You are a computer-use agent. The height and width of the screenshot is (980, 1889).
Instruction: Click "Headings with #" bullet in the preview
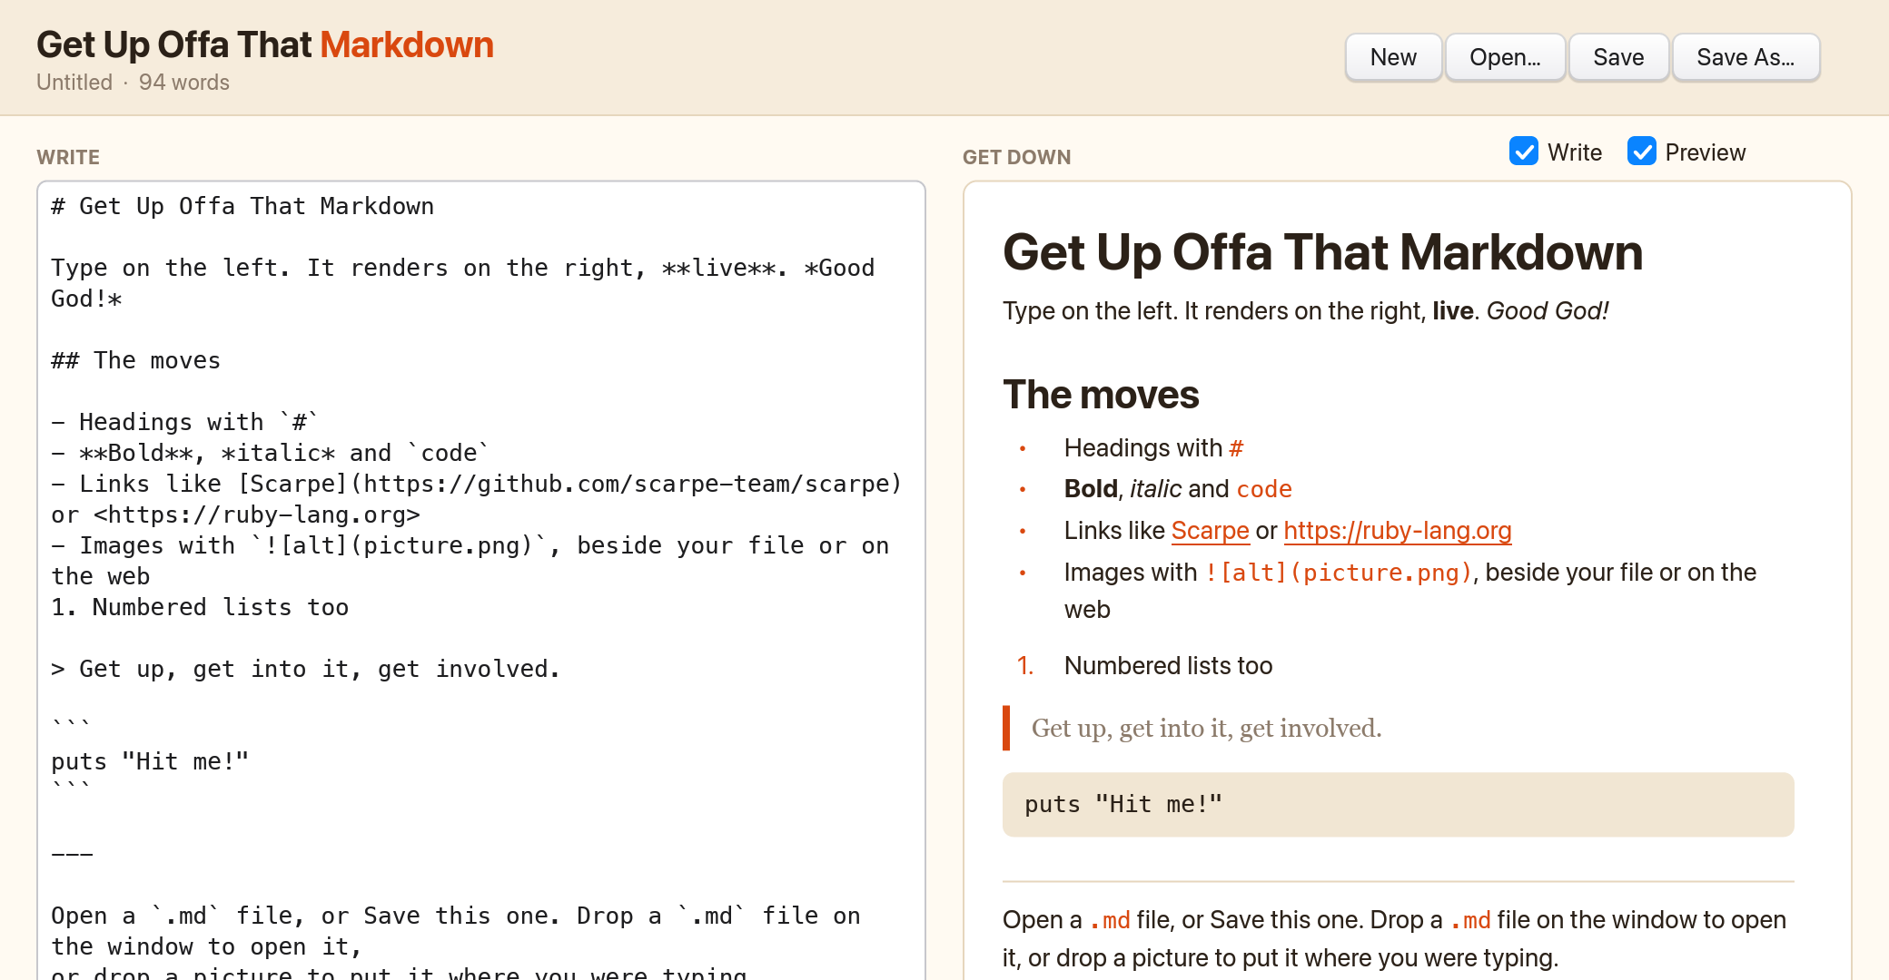click(1153, 448)
